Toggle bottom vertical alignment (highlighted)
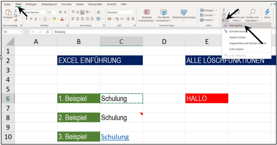The width and height of the screenshot is (277, 145). click(82, 12)
